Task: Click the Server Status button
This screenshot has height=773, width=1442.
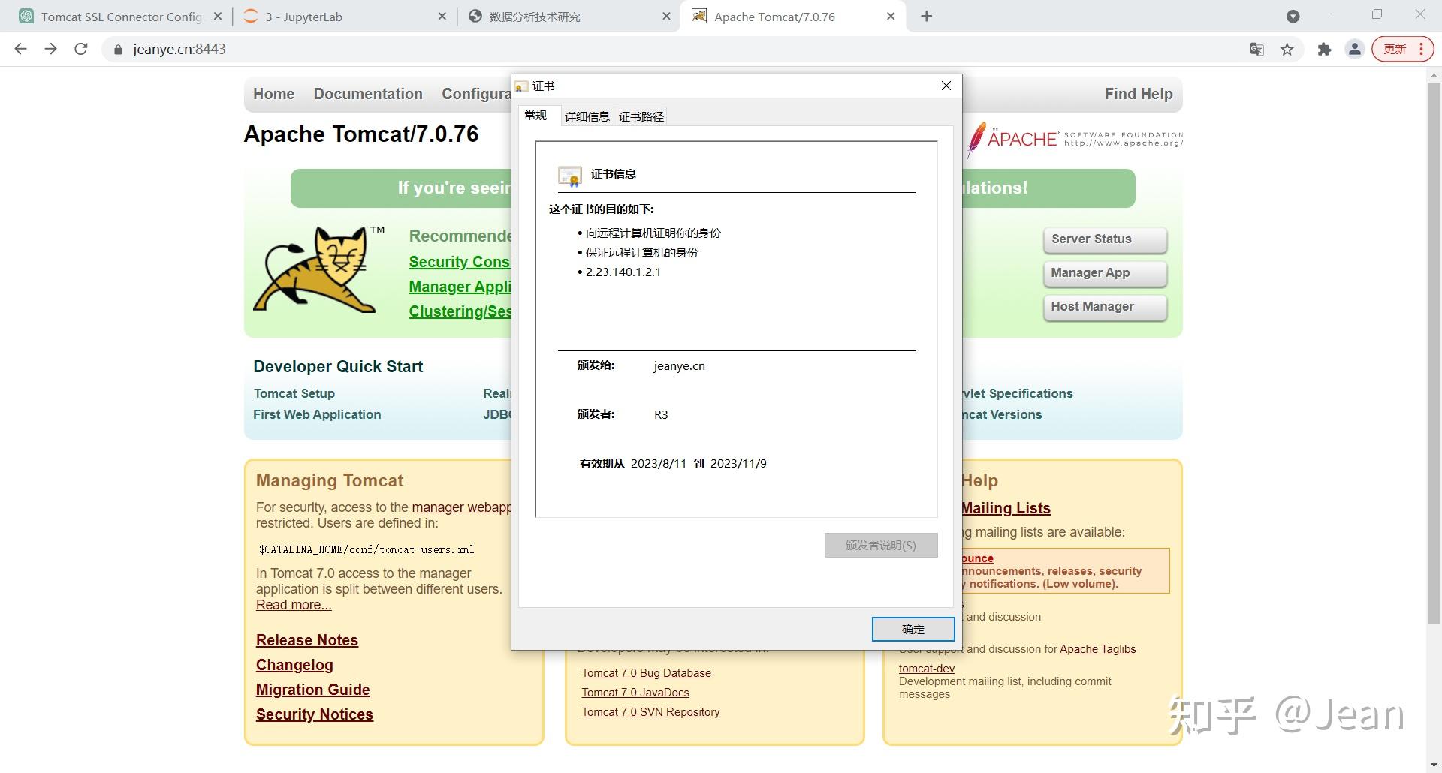Action: coord(1105,239)
